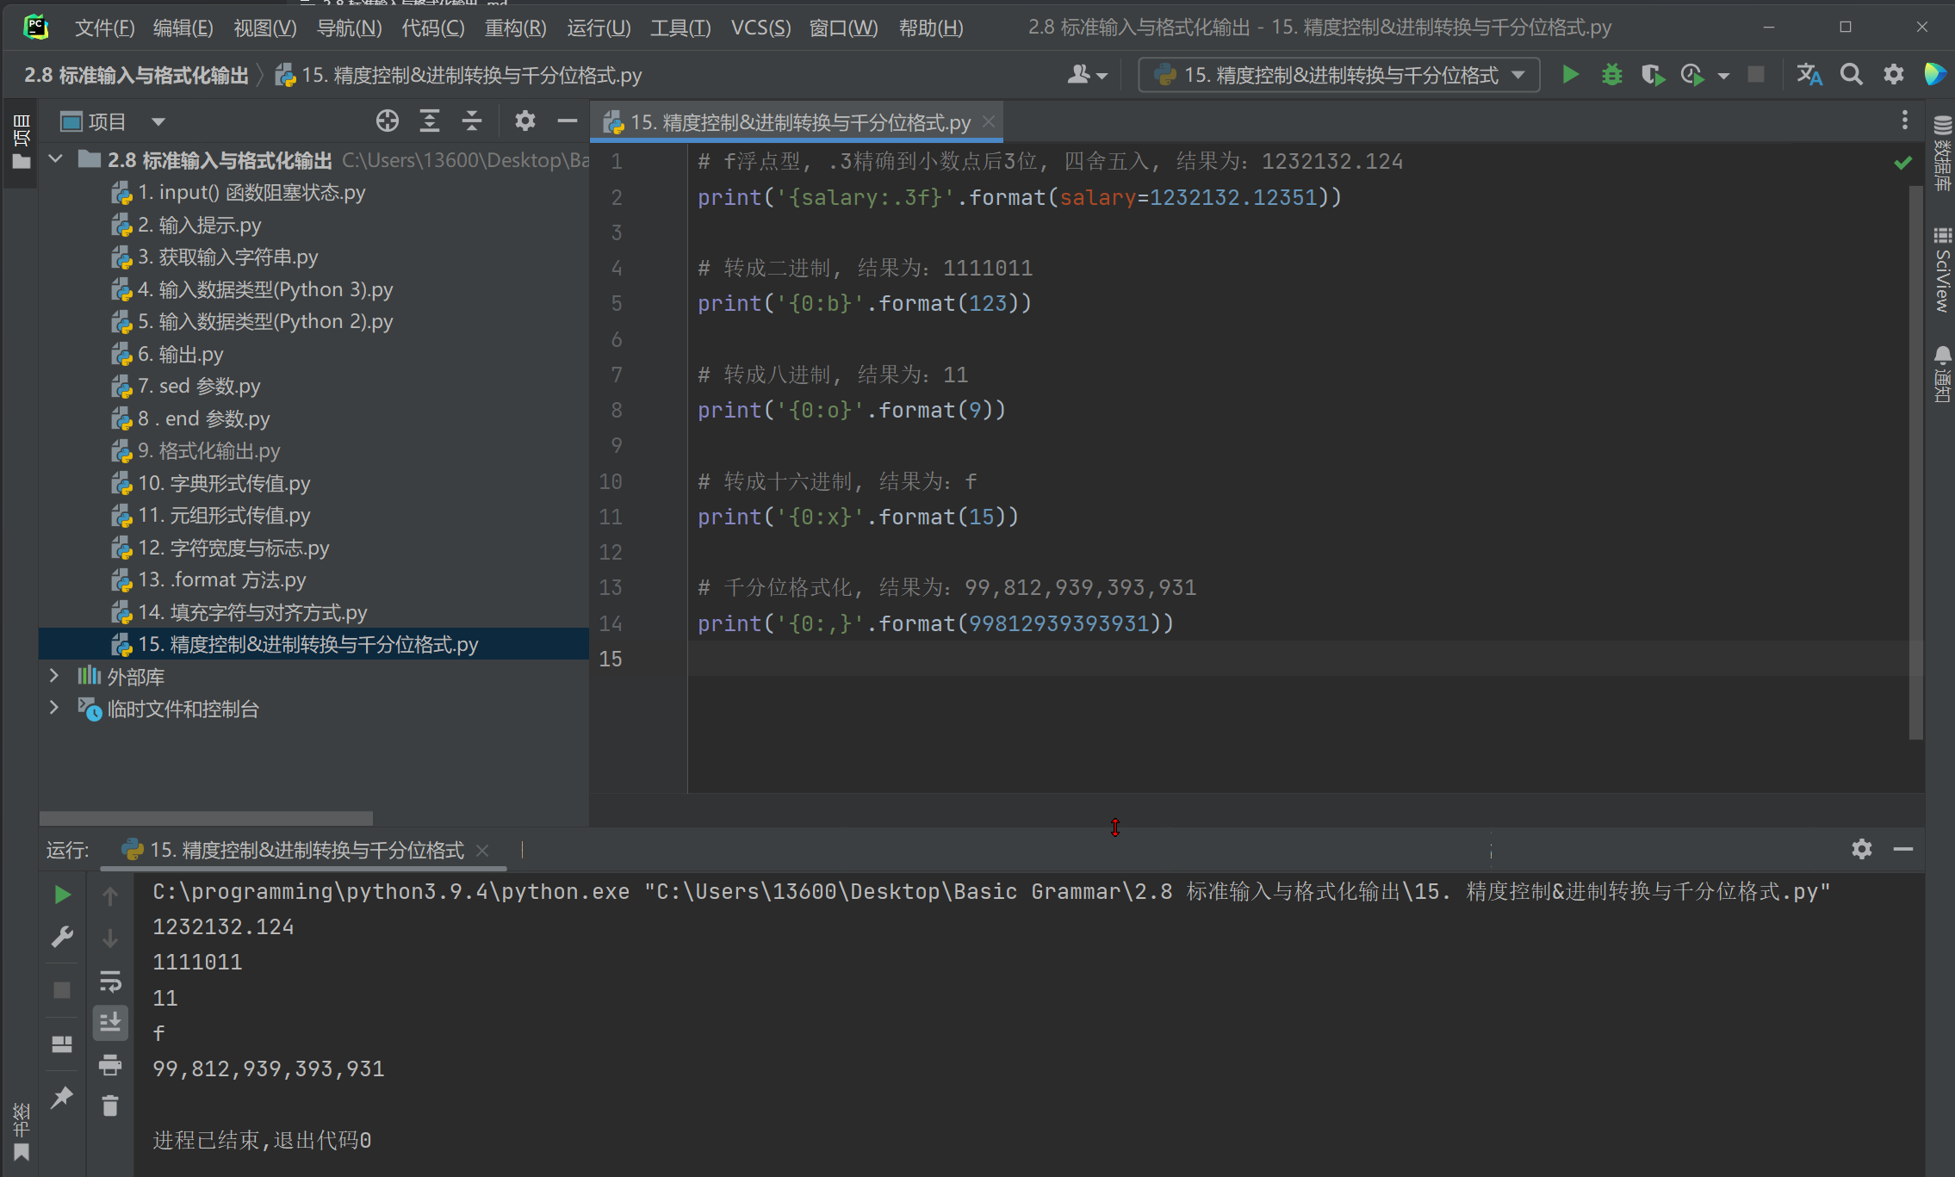Click the profiler run icon

point(1692,75)
